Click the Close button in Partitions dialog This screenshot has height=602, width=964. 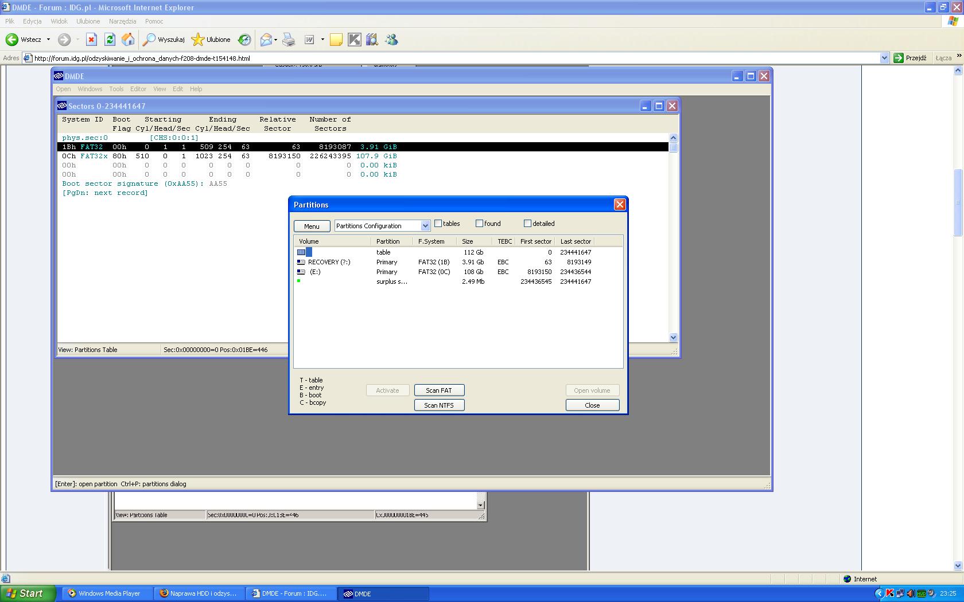592,405
